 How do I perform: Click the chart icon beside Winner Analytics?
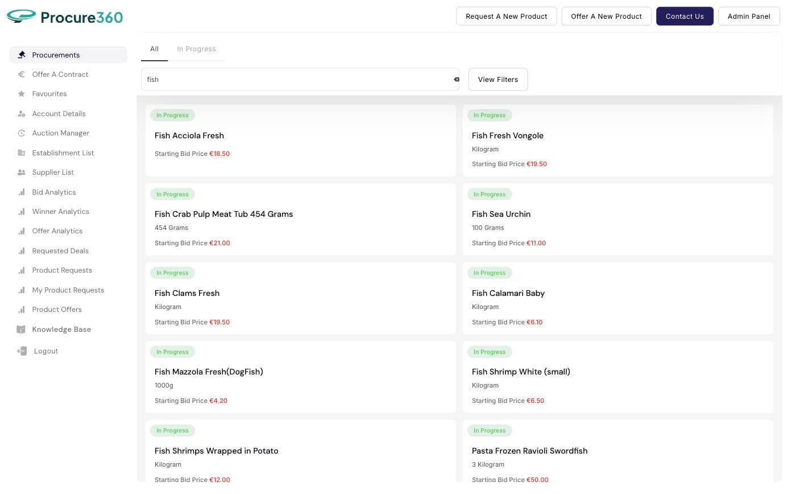click(x=22, y=212)
